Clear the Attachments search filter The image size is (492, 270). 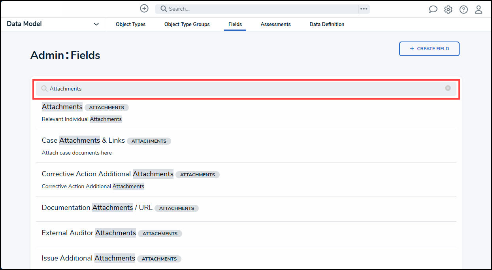(x=448, y=88)
